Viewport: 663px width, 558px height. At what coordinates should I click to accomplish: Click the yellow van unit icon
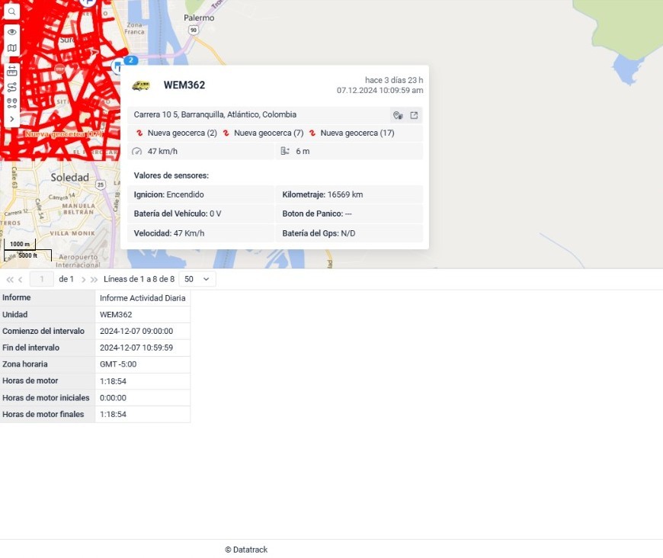141,85
